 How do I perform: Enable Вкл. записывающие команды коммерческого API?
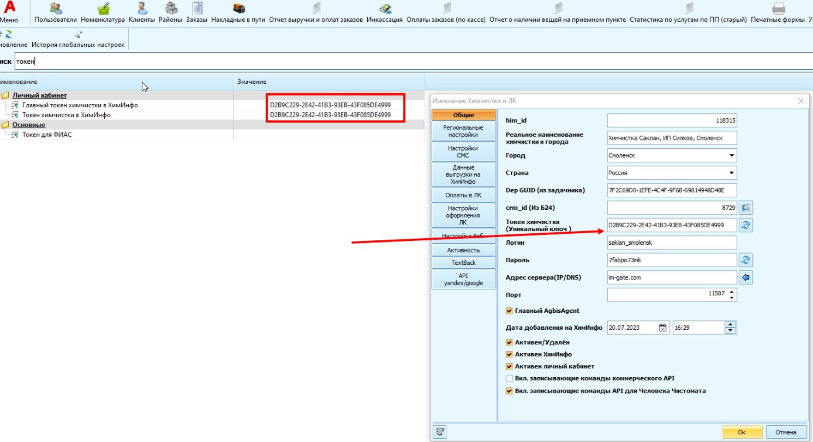tap(510, 378)
